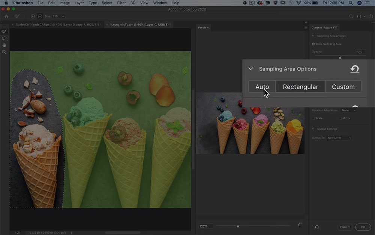Image resolution: width=375 pixels, height=235 pixels.
Task: Open the Output To dropdown
Action: [x=339, y=138]
